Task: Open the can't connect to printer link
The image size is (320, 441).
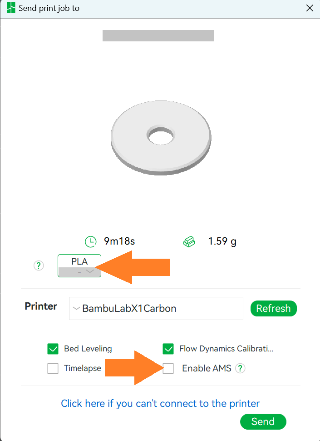Action: click(160, 403)
